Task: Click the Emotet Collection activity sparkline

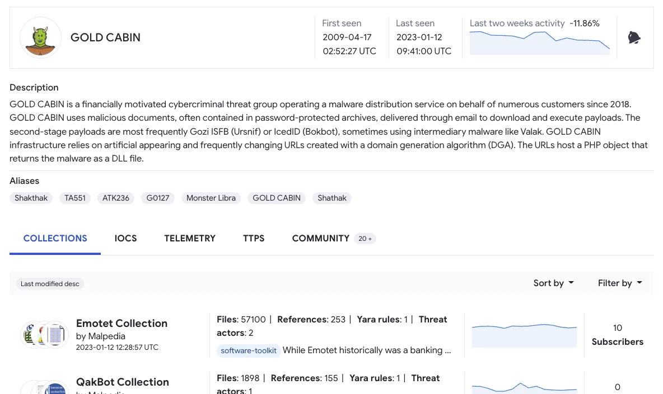Action: click(x=524, y=335)
